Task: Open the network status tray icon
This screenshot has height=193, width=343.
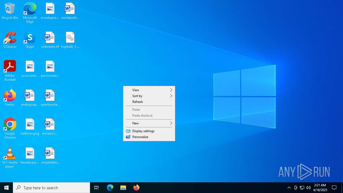Action: coord(302,188)
